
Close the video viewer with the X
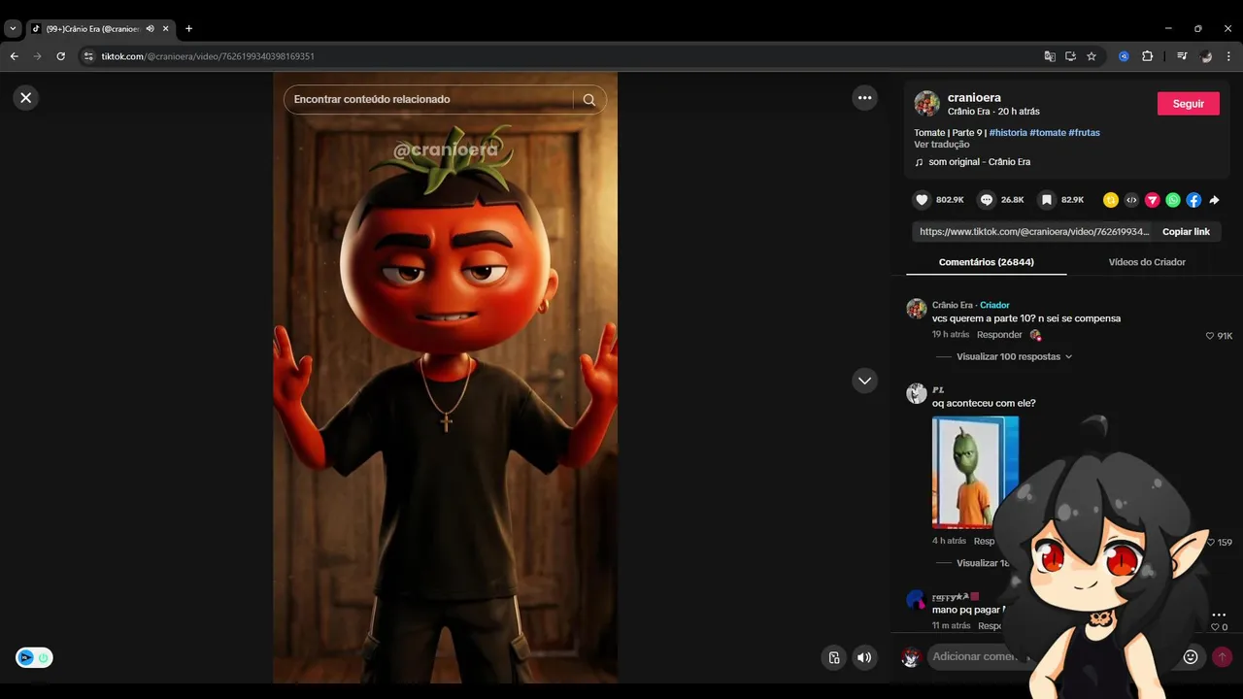pos(26,97)
